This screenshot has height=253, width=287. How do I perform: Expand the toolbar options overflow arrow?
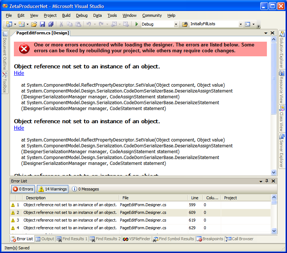[x=258, y=26]
